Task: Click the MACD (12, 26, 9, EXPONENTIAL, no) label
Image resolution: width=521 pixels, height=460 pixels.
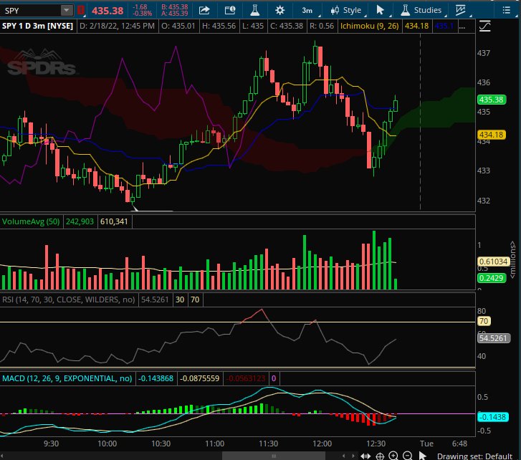Action: 67,378
